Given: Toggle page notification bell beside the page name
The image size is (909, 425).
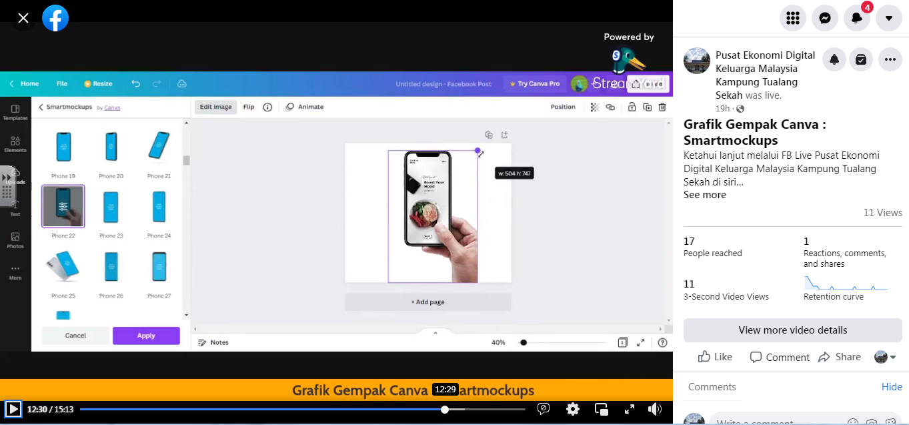Looking at the screenshot, I should click(x=834, y=59).
